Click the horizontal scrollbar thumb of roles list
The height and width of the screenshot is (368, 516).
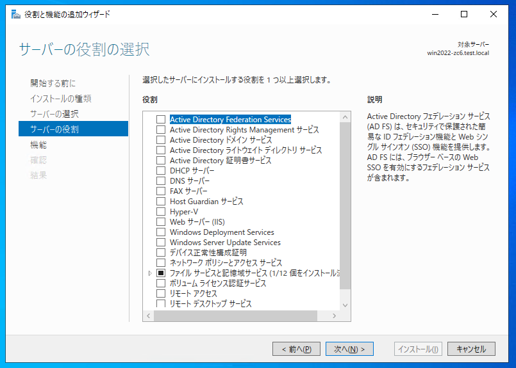235,316
